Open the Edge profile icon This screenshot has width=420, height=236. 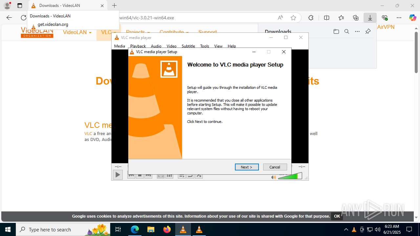click(x=7, y=6)
